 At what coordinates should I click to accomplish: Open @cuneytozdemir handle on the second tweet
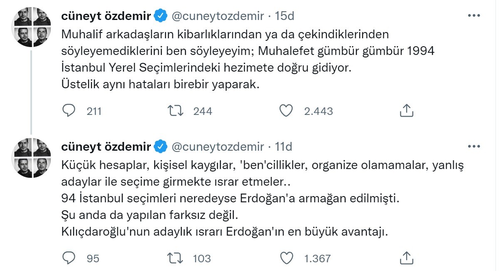click(217, 147)
